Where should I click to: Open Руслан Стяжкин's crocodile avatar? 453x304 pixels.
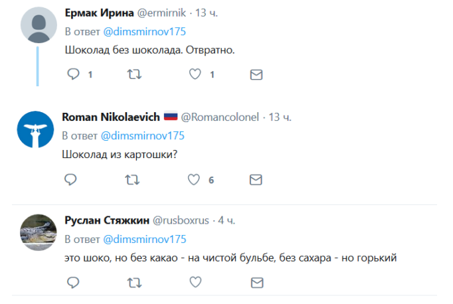pos(39,232)
